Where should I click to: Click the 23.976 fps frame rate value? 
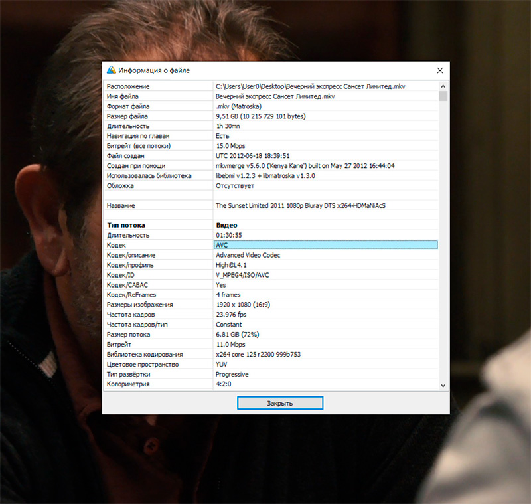pyautogui.click(x=232, y=315)
